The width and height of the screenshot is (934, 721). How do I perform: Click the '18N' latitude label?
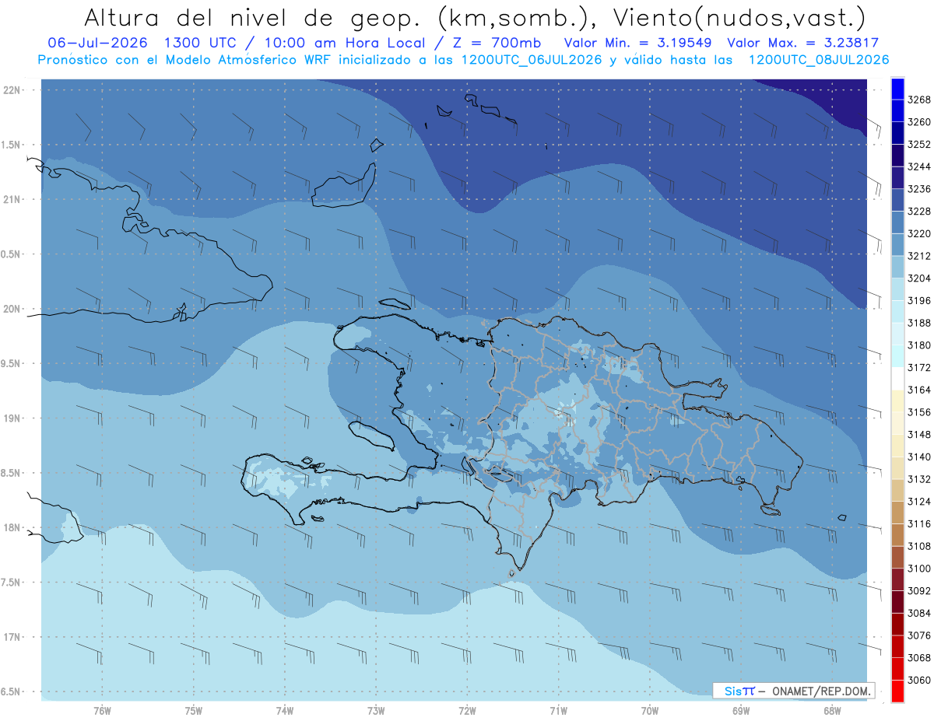pyautogui.click(x=13, y=527)
